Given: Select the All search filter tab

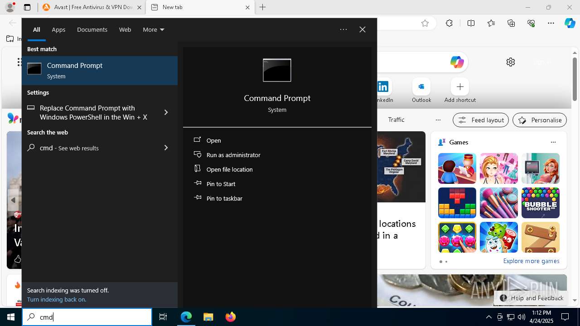Looking at the screenshot, I should pos(36,29).
